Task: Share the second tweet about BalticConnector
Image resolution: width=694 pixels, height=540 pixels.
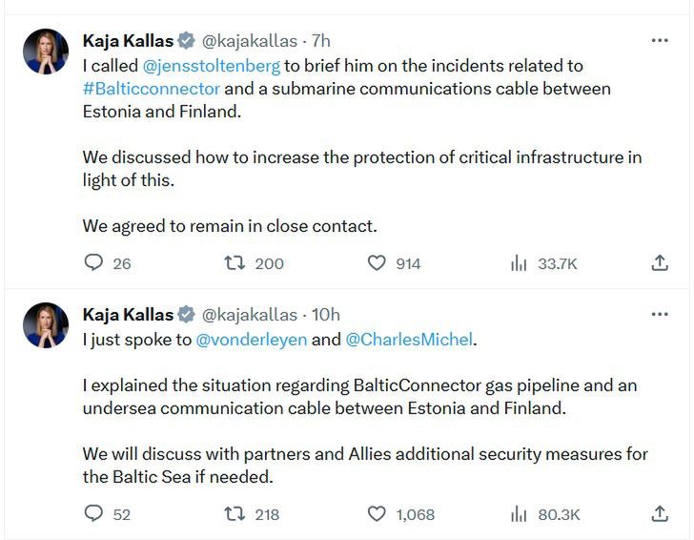Action: pyautogui.click(x=659, y=514)
